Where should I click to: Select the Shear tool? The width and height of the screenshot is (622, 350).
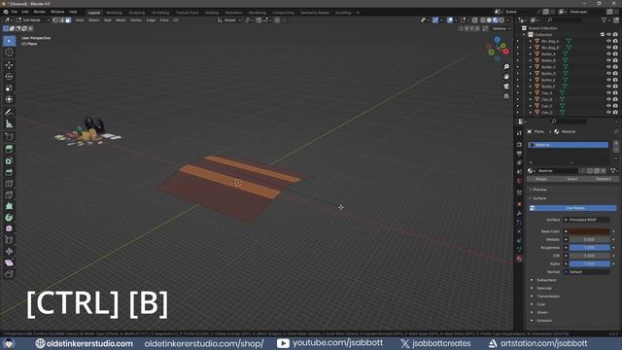tap(9, 262)
